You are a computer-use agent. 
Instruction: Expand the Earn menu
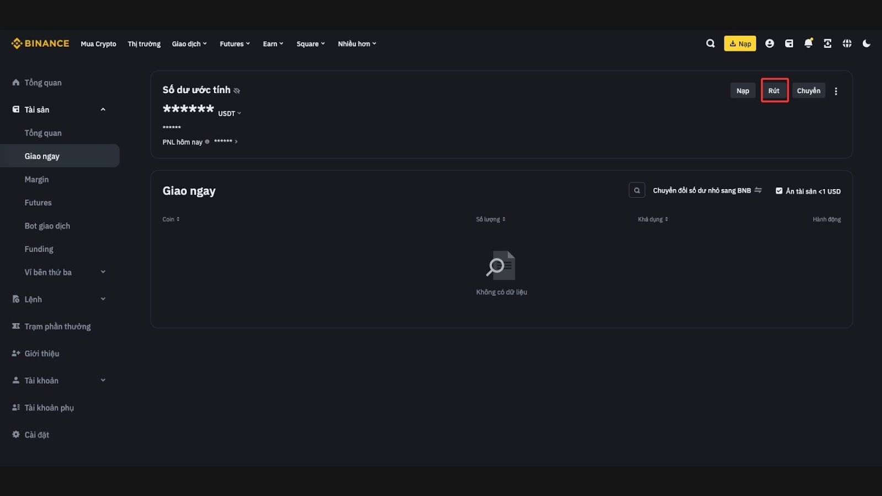(273, 44)
